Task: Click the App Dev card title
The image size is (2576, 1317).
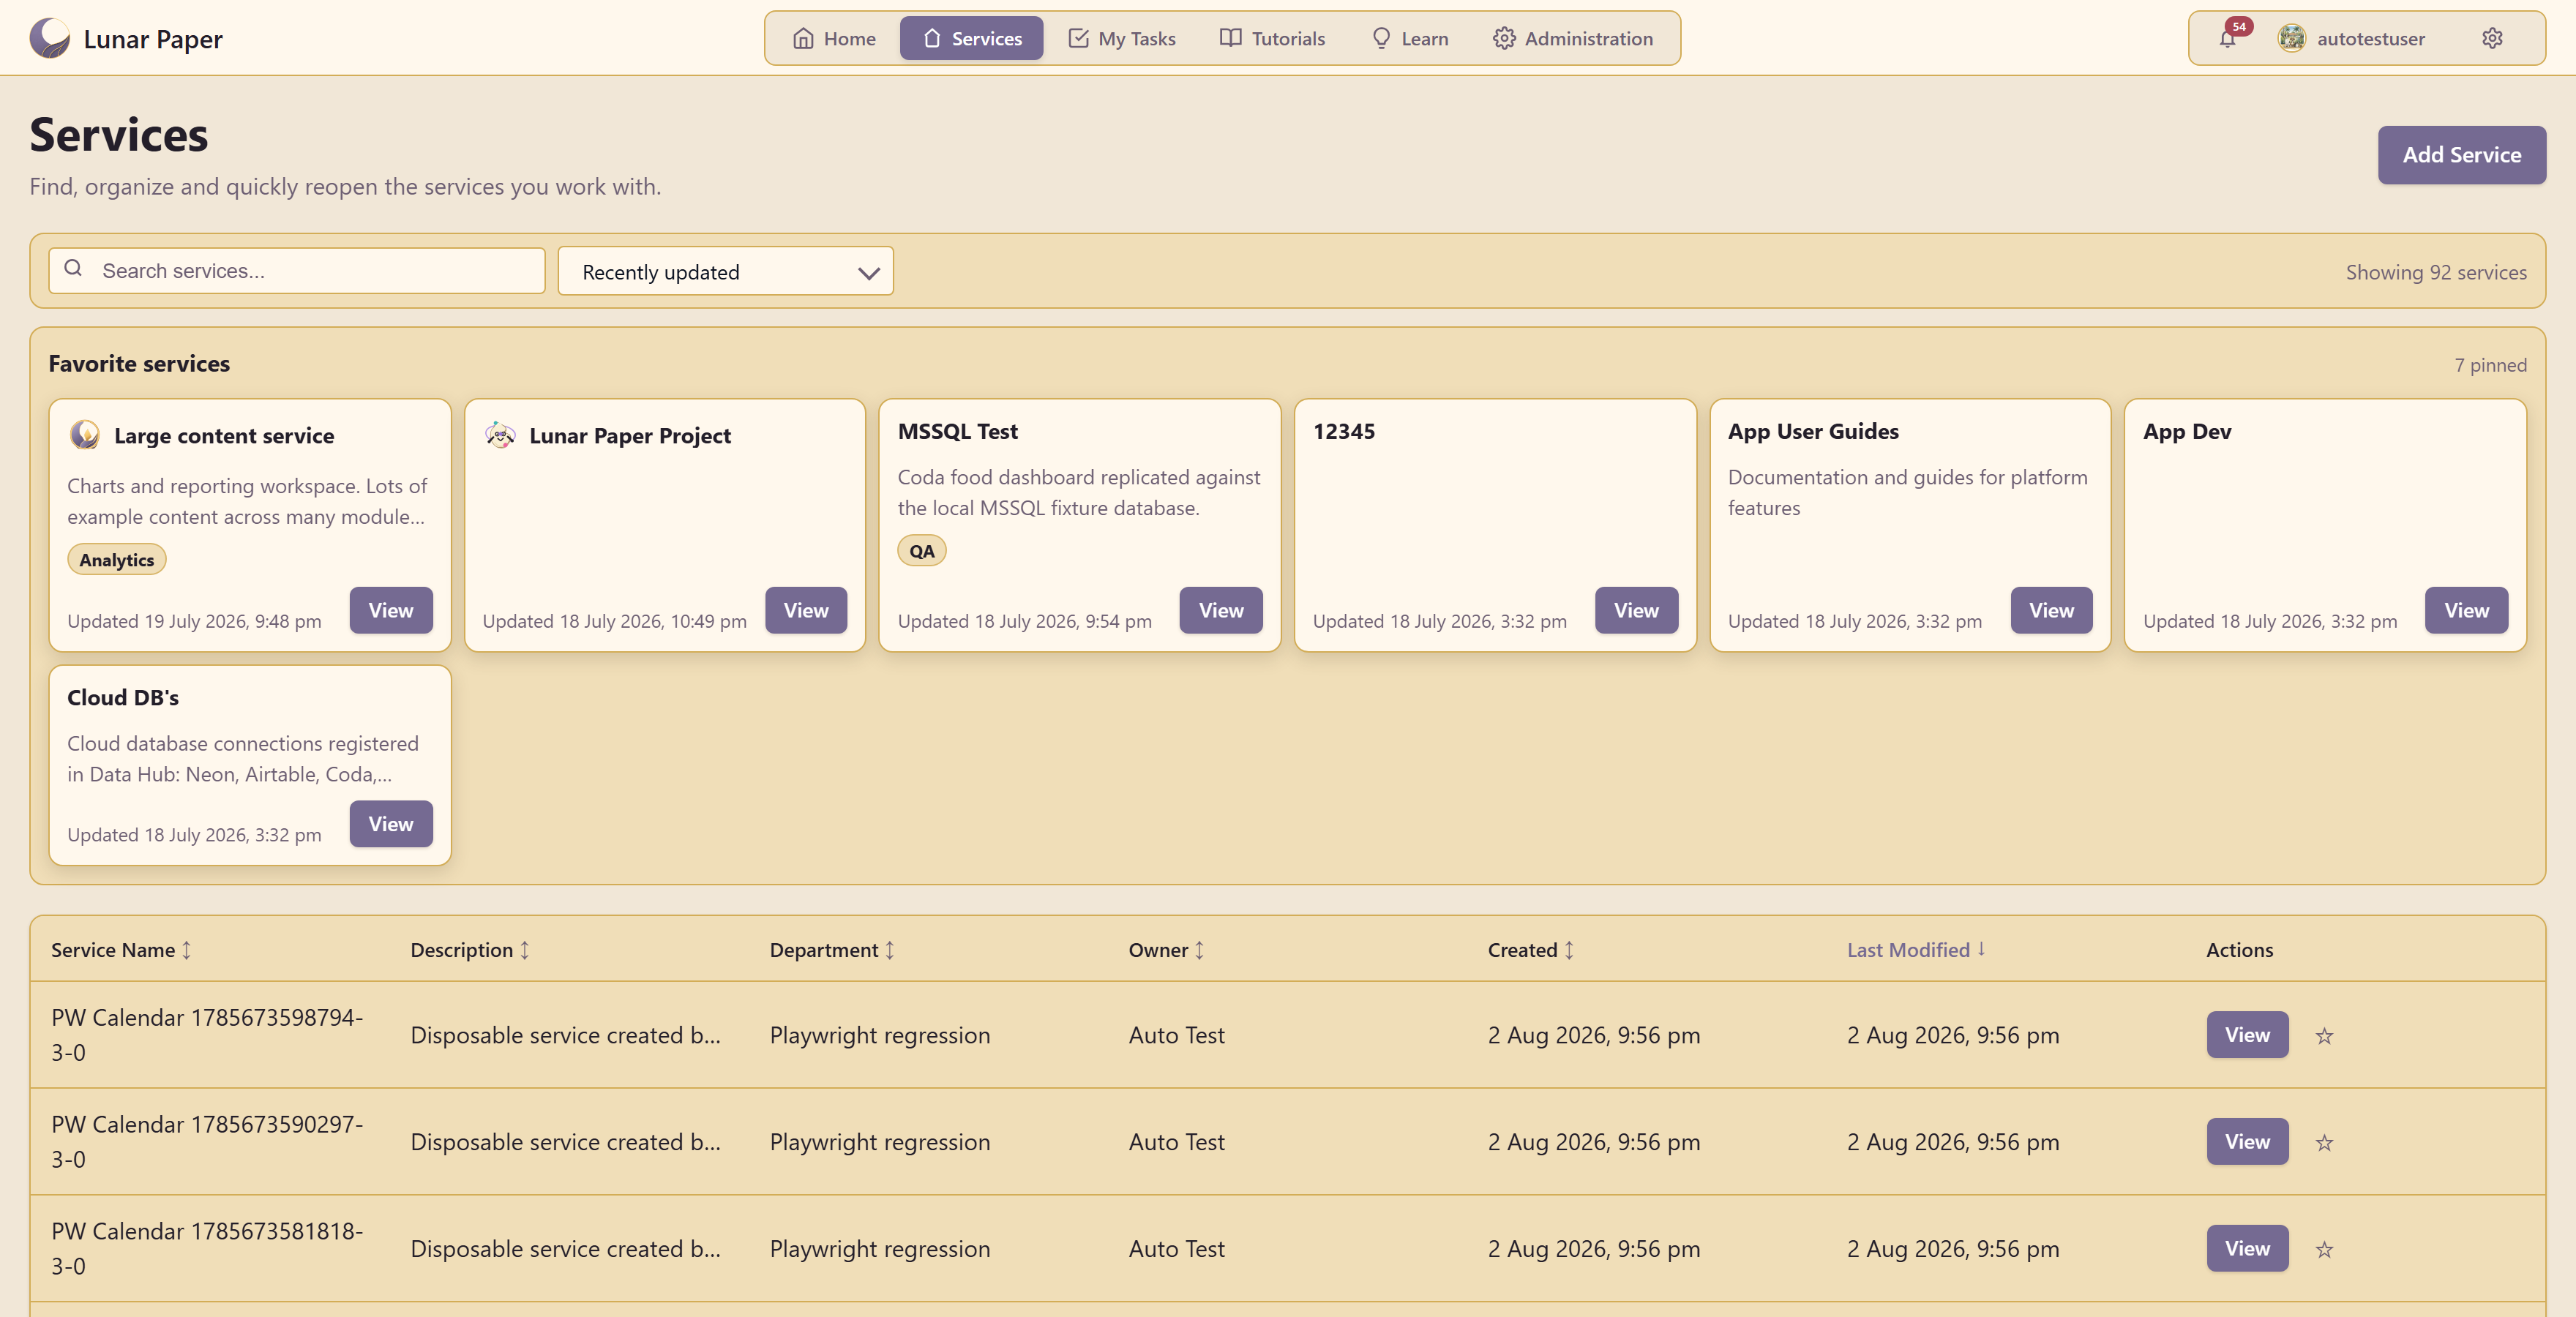Action: coord(2187,431)
